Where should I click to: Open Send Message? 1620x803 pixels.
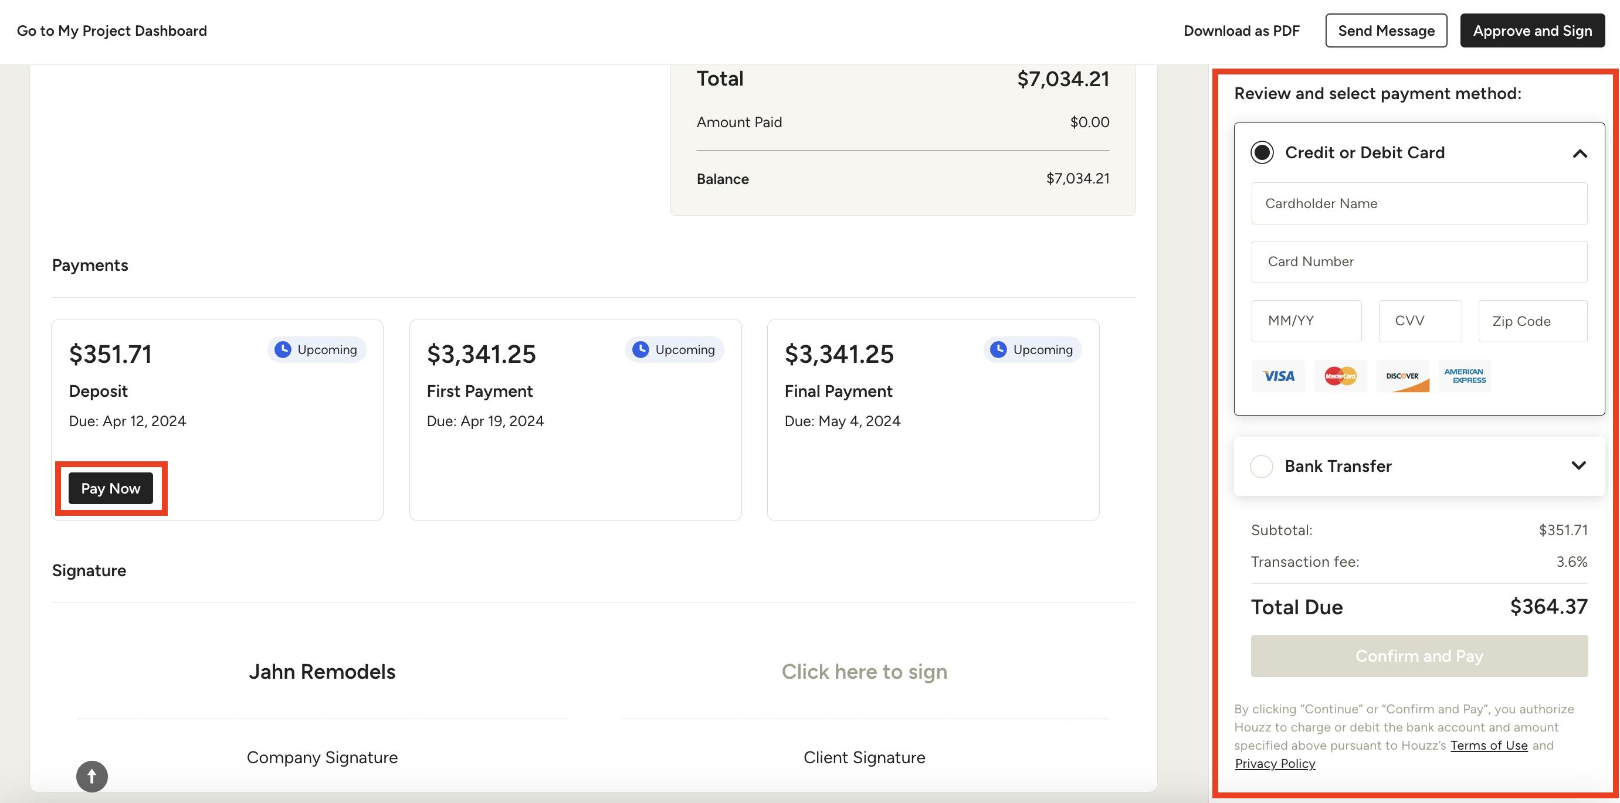pos(1386,30)
